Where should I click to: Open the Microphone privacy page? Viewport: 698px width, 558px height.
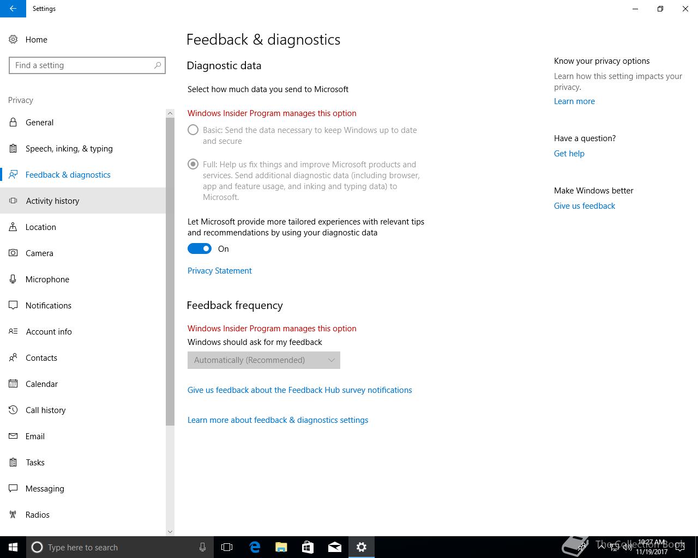83,279
